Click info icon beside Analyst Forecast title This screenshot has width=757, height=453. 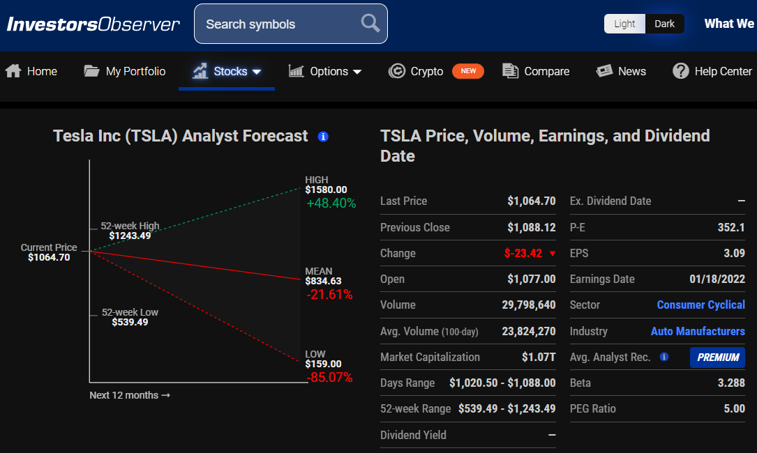point(323,137)
